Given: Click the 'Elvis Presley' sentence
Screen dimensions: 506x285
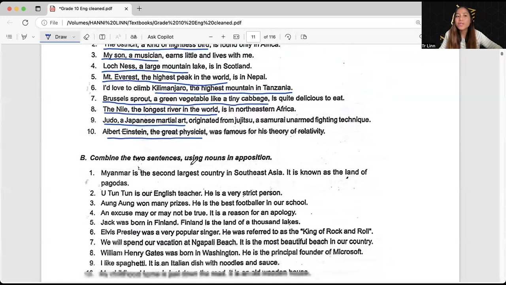Looking at the screenshot, I should point(237,232).
